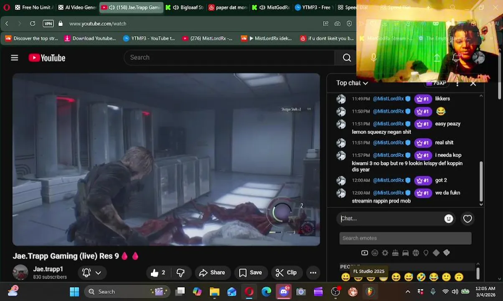The height and width of the screenshot is (301, 503).
Task: Insert the rolling-on-floor laughing emoji
Action: (421, 277)
